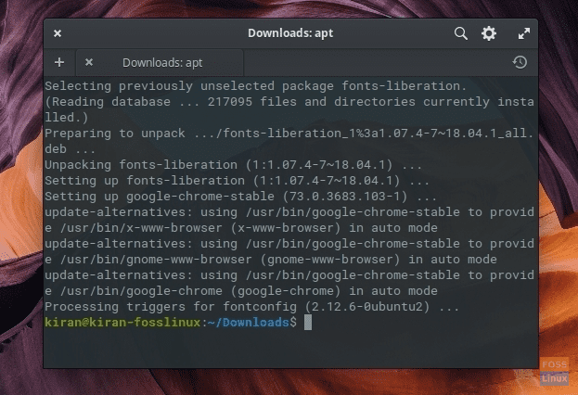Click the "Processing triggers for fontconfig" line
This screenshot has height=395, width=578.
click(x=252, y=307)
